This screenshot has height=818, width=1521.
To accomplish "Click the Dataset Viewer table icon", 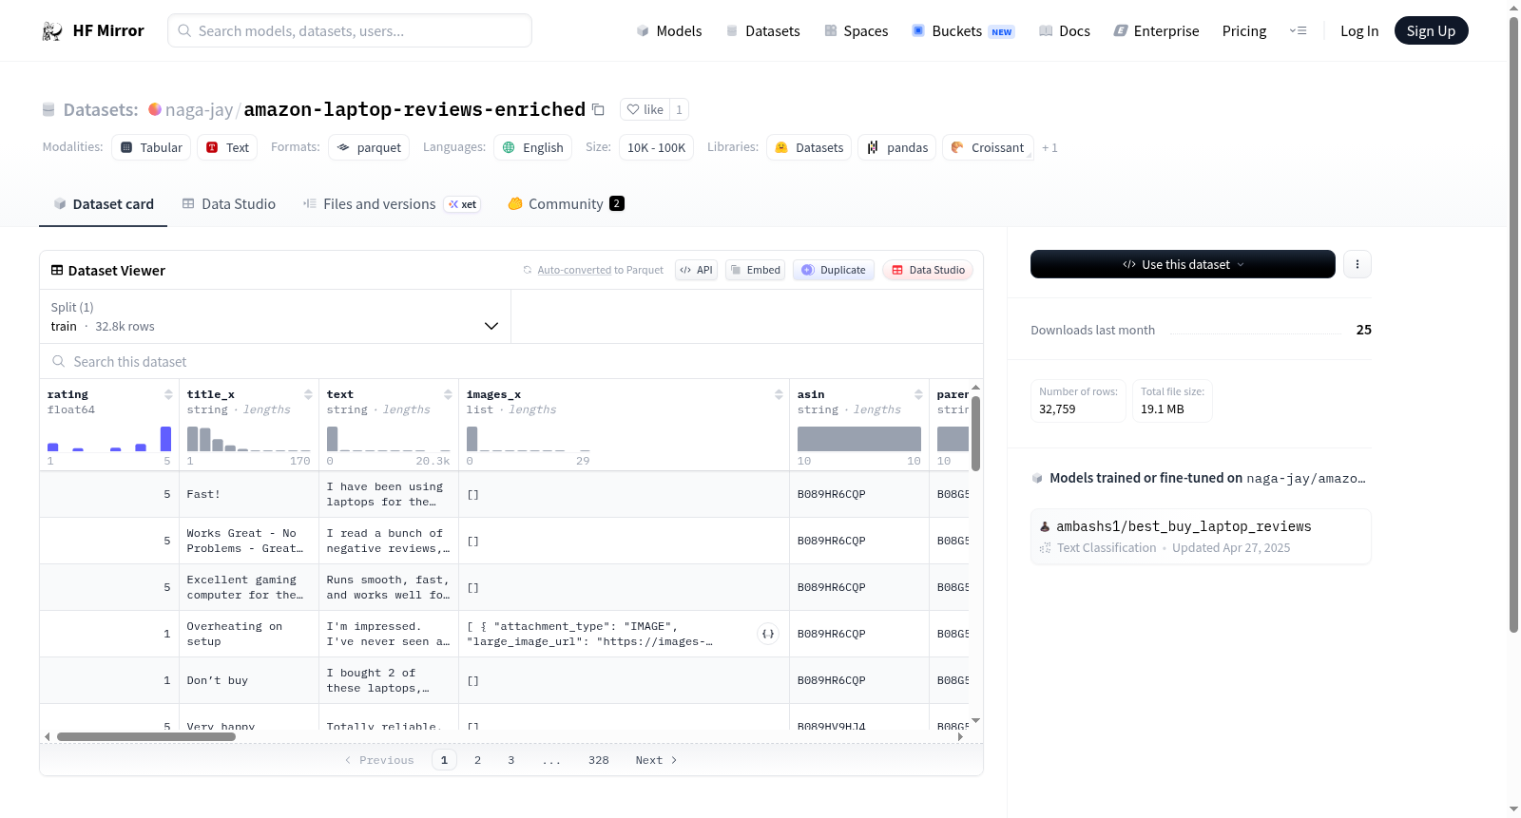I will pos(57,271).
